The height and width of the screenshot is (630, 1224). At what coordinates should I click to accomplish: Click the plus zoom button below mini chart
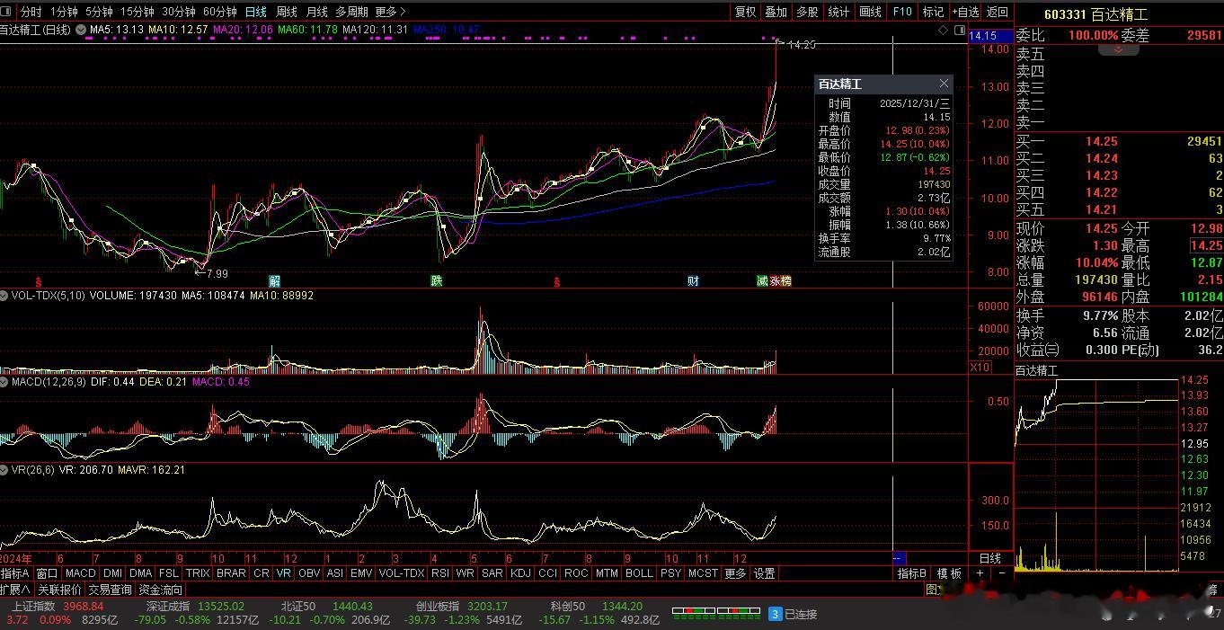pyautogui.click(x=980, y=573)
